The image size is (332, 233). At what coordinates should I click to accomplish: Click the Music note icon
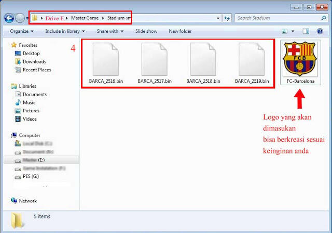tap(18, 102)
